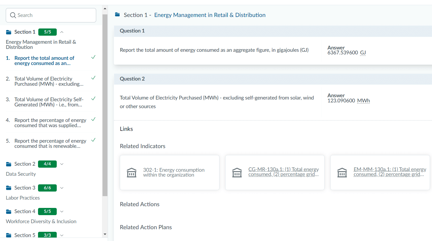The image size is (432, 241).
Task: Click the MWh unit abbreviation
Action: pyautogui.click(x=363, y=101)
